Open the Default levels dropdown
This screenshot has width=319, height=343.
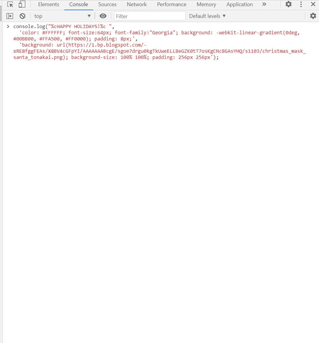click(207, 16)
